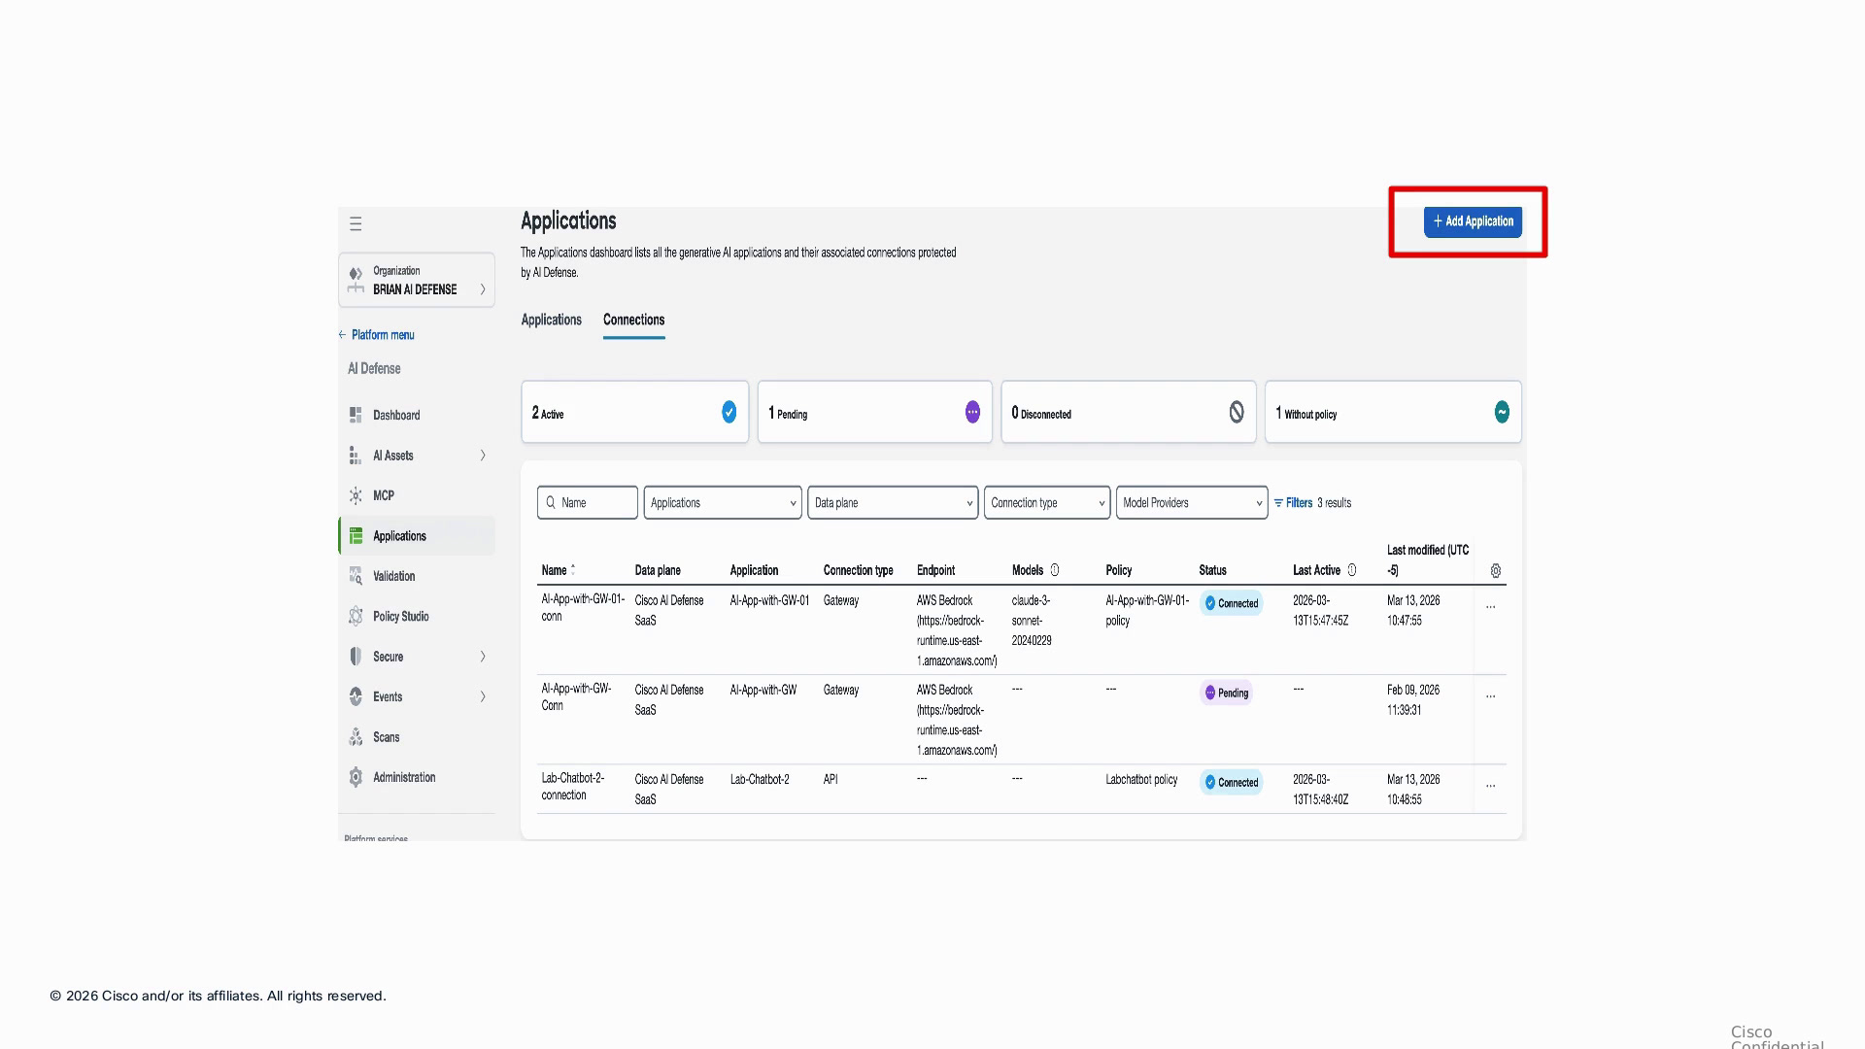Open the Model Providers dropdown
The image size is (1865, 1049).
tap(1192, 503)
